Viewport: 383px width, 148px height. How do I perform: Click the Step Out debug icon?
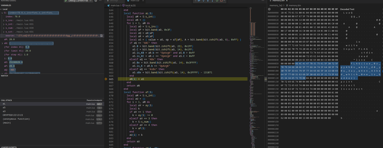212,1
